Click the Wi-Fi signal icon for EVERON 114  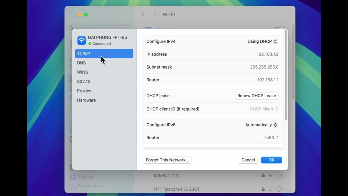271,175
